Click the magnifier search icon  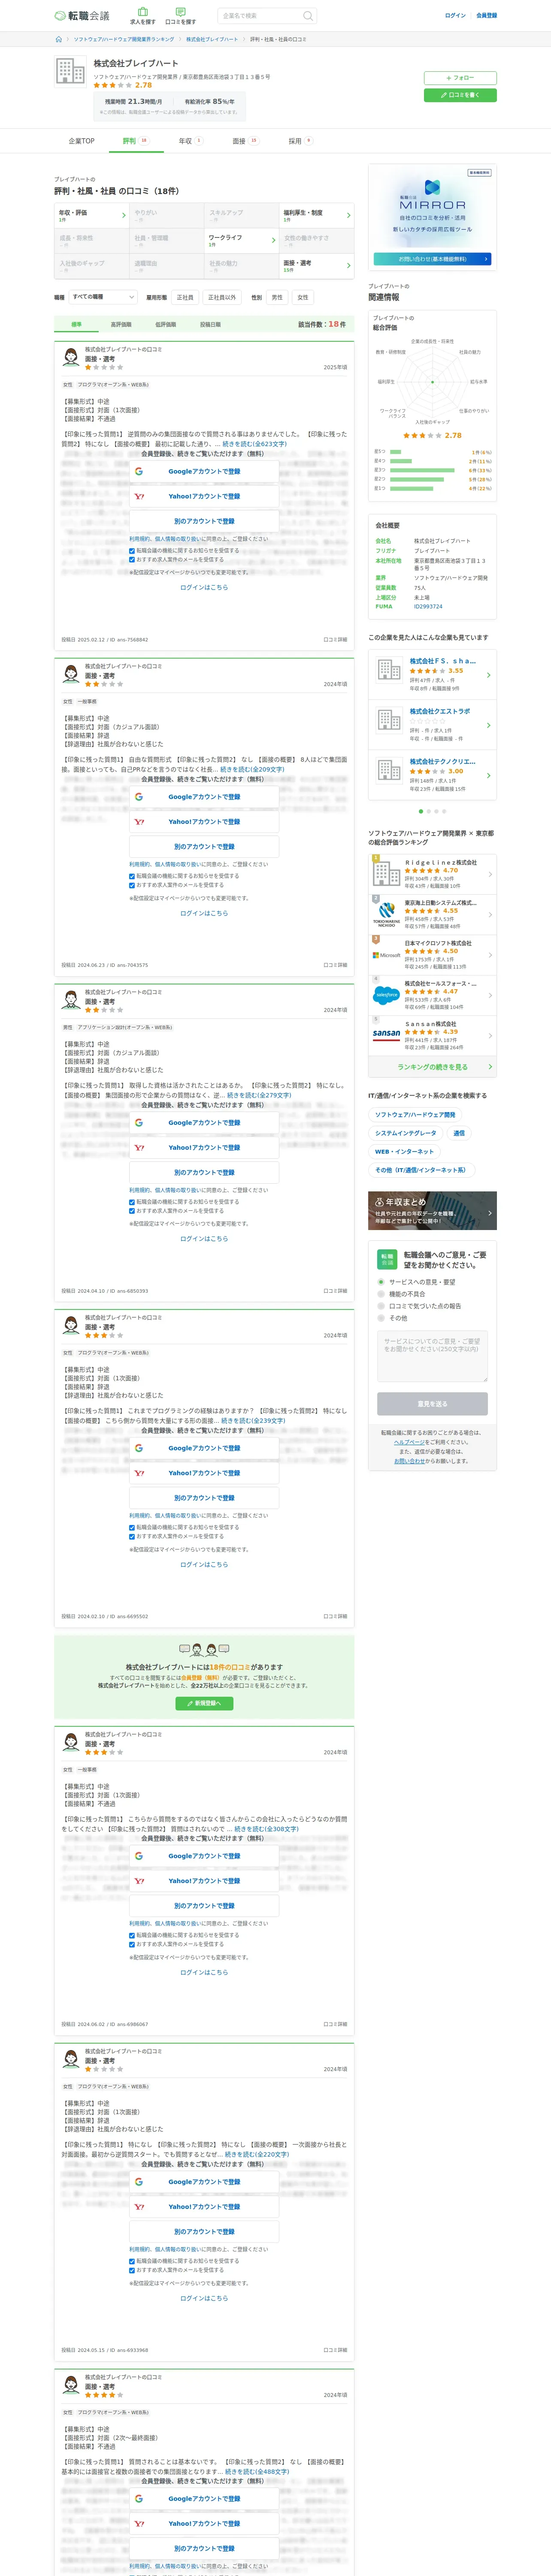coord(308,16)
